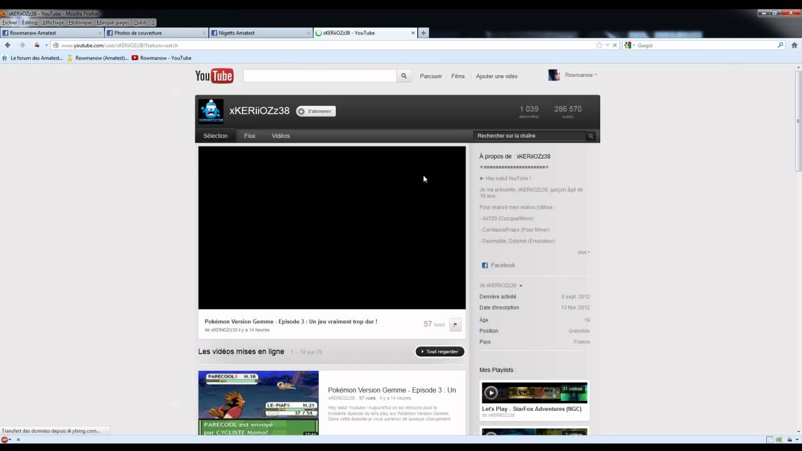This screenshot has height=451, width=802.
Task: Click the Firefox home button
Action: tap(794, 45)
